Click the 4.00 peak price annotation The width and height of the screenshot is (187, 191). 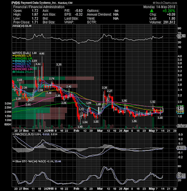(x=42, y=53)
